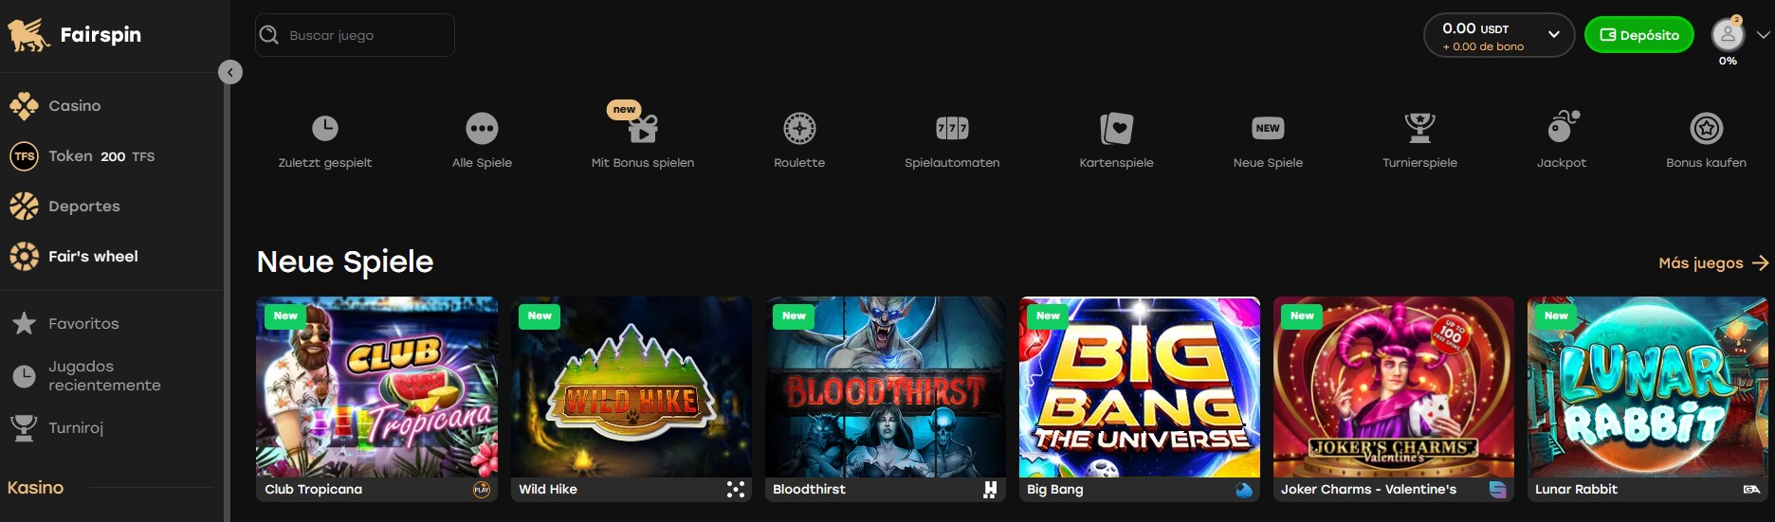The width and height of the screenshot is (1775, 522).
Task: Open the Wild Hike game thumbnail
Action: pyautogui.click(x=631, y=387)
